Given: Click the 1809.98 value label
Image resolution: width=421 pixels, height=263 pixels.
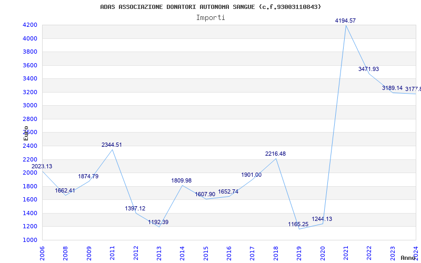Looking at the screenshot, I should (181, 180).
